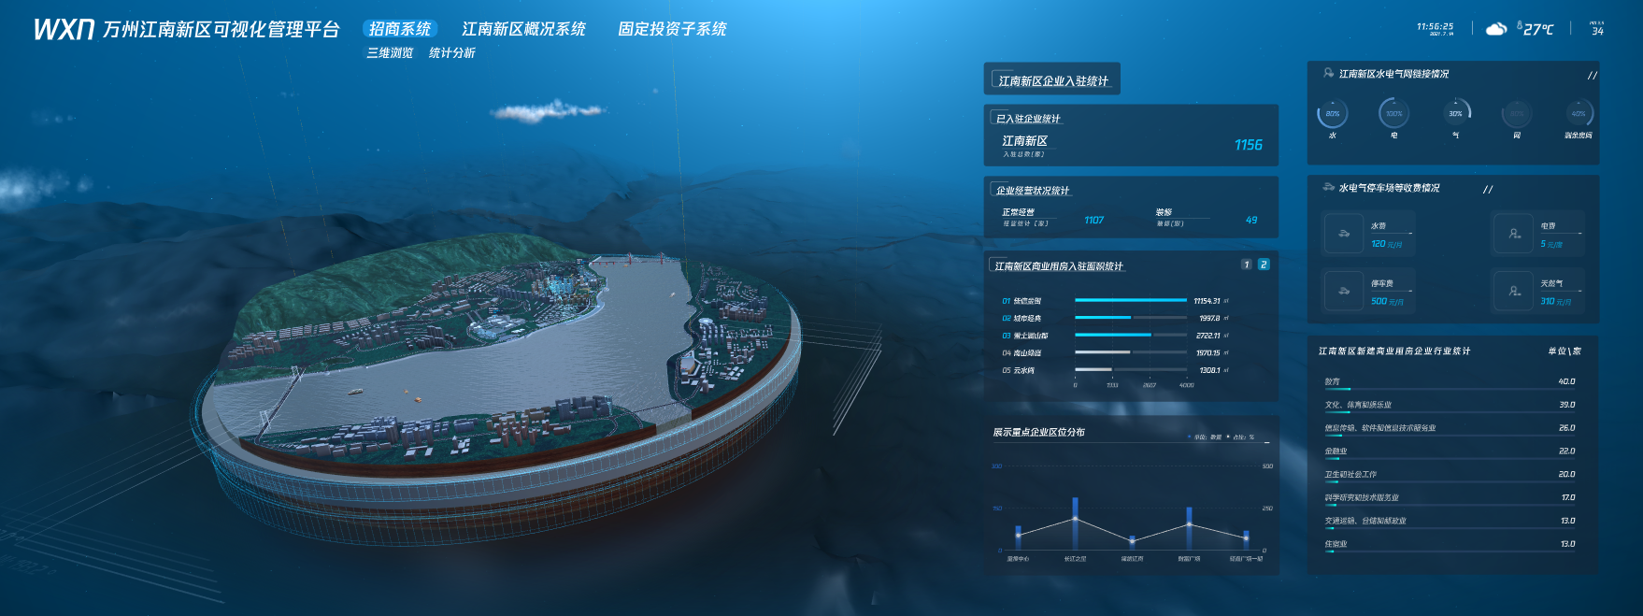Click the 水费 water fee icon

tap(1343, 234)
